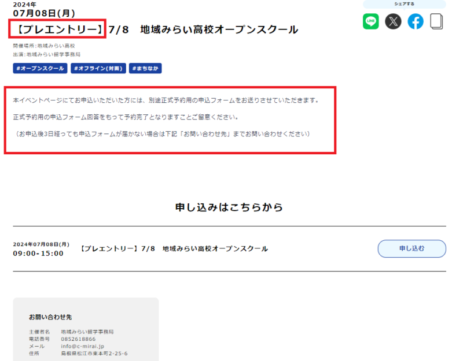The image size is (463, 361).
Task: Share the event on X (Twitter)
Action: pos(393,22)
